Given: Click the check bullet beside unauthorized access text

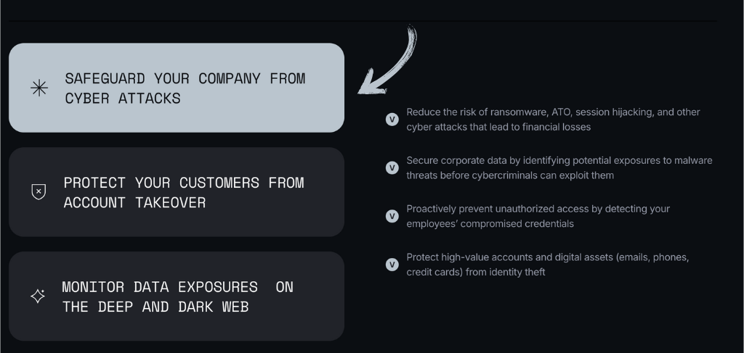Looking at the screenshot, I should [x=392, y=216].
